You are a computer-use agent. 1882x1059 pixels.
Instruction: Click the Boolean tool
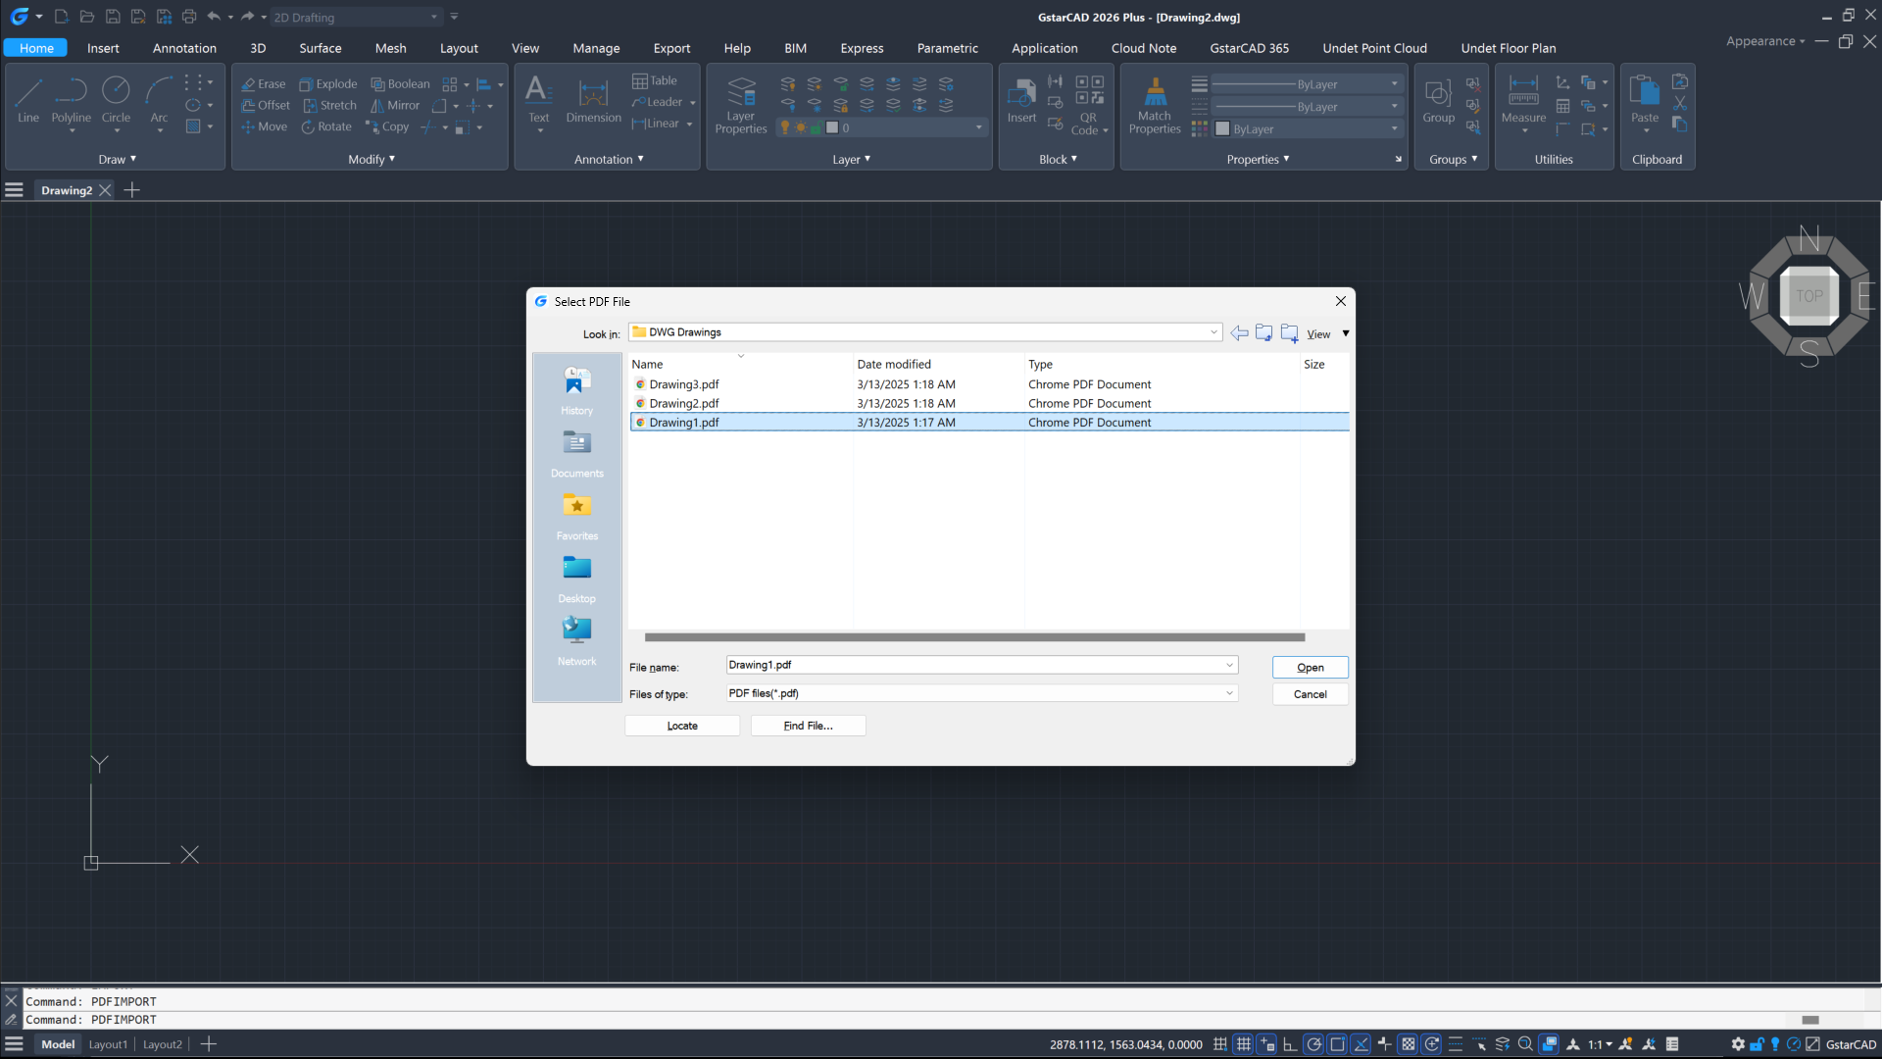point(400,84)
